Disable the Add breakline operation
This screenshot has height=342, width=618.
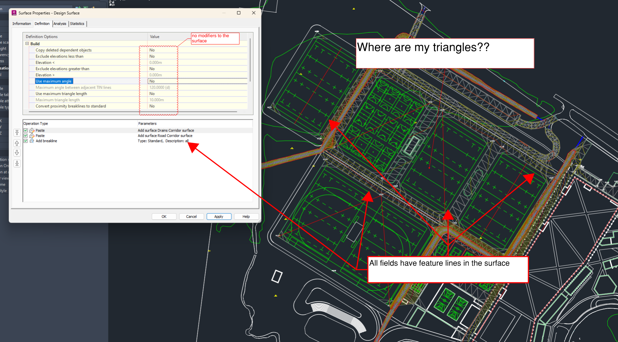[x=25, y=141]
